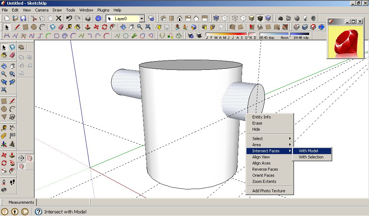Open the Layer0 layer dropdown
The image size is (369, 216).
[142, 18]
